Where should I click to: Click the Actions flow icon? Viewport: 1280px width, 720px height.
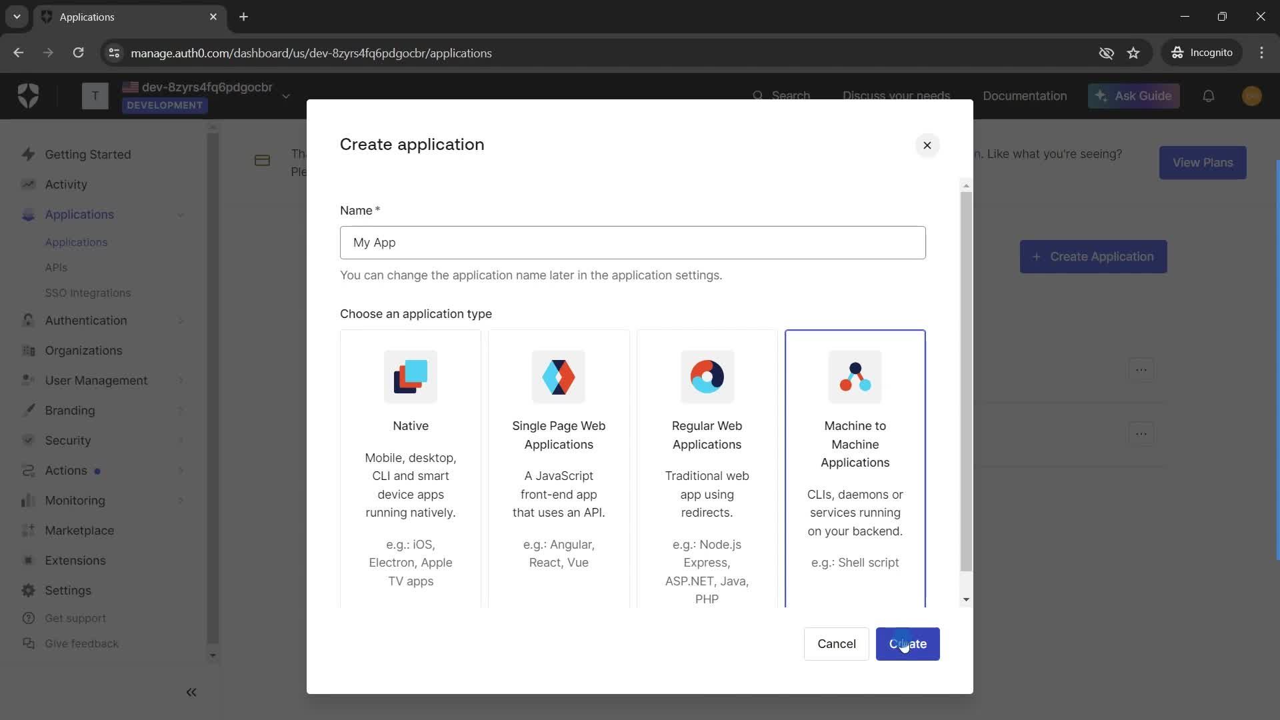(x=28, y=470)
